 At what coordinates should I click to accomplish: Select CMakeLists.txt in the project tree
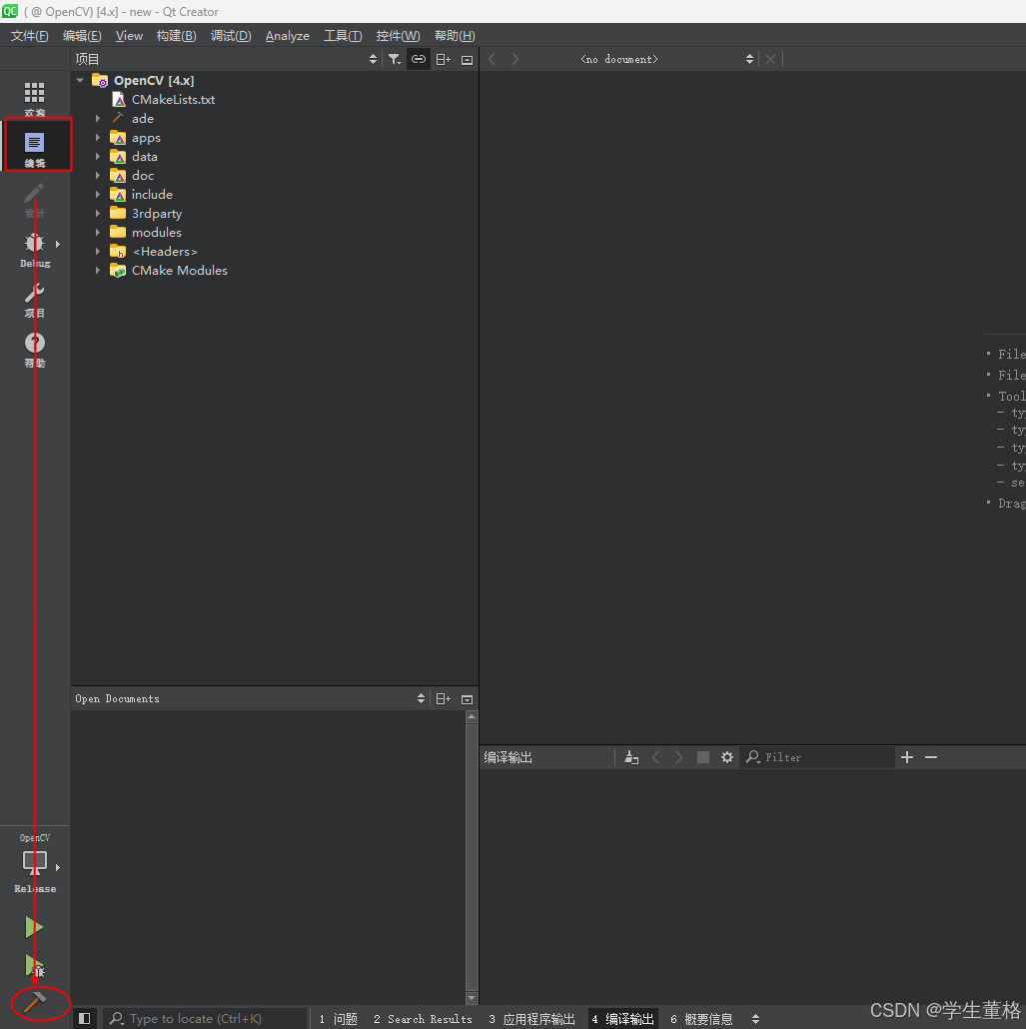click(x=173, y=100)
